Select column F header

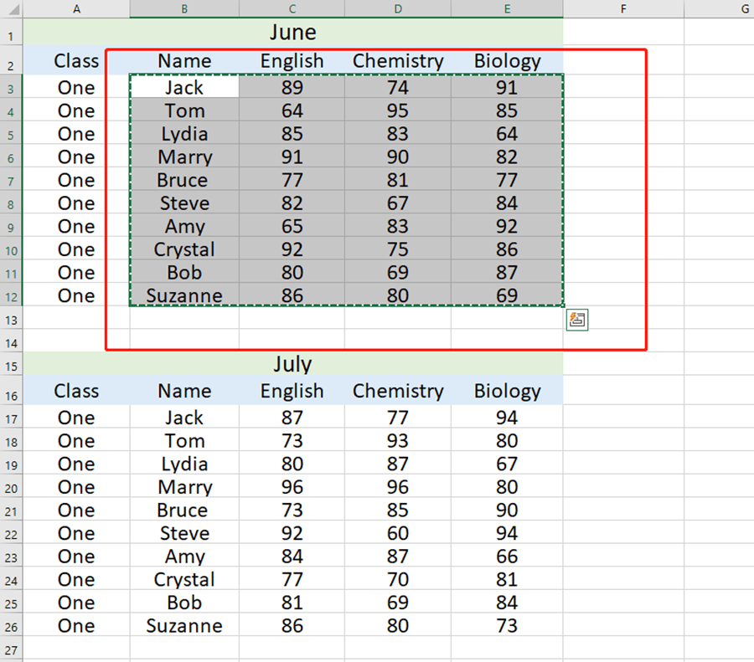(623, 8)
